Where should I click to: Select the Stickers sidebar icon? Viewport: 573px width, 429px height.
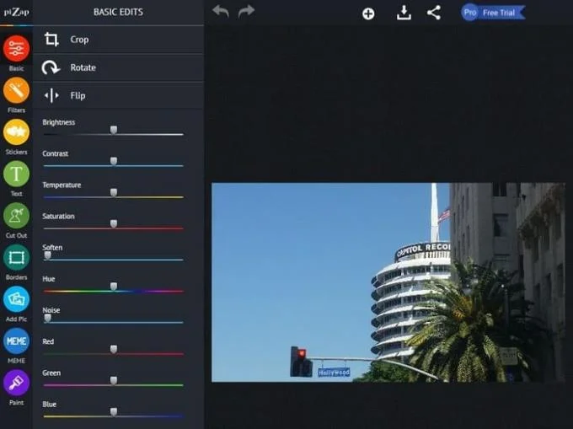[x=16, y=132]
